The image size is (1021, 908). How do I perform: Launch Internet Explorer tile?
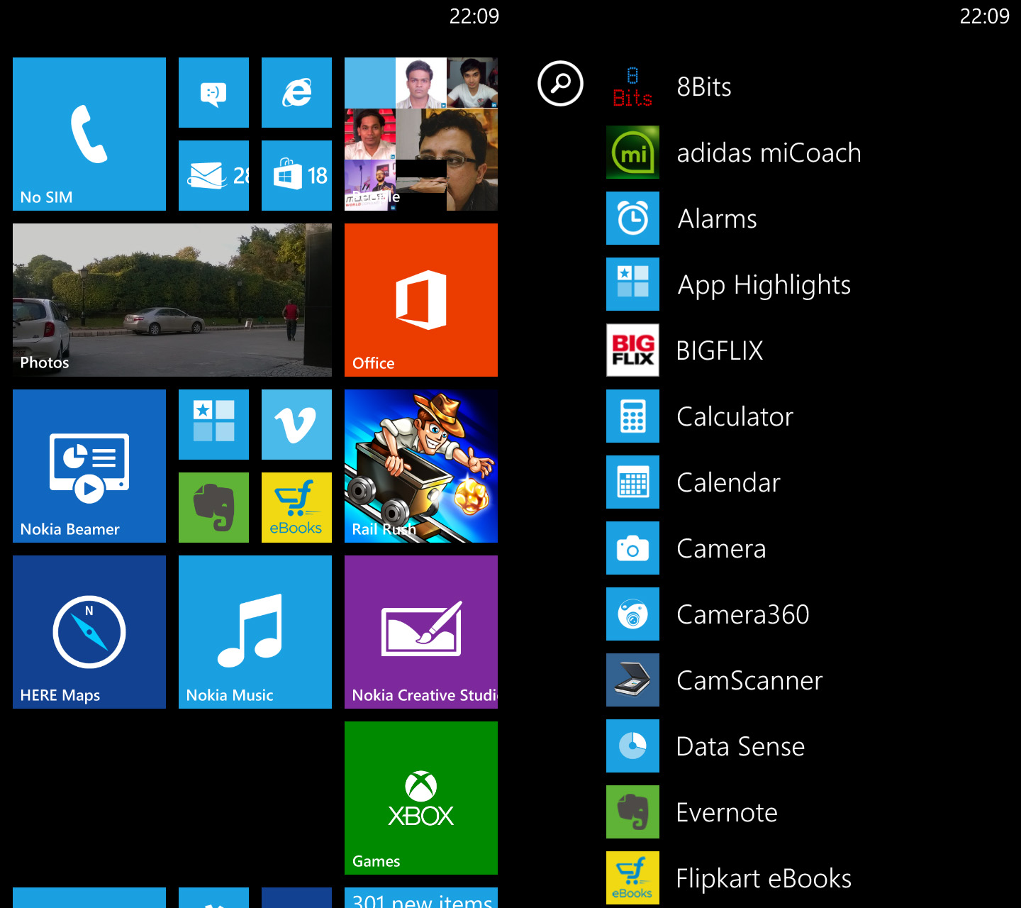click(296, 92)
